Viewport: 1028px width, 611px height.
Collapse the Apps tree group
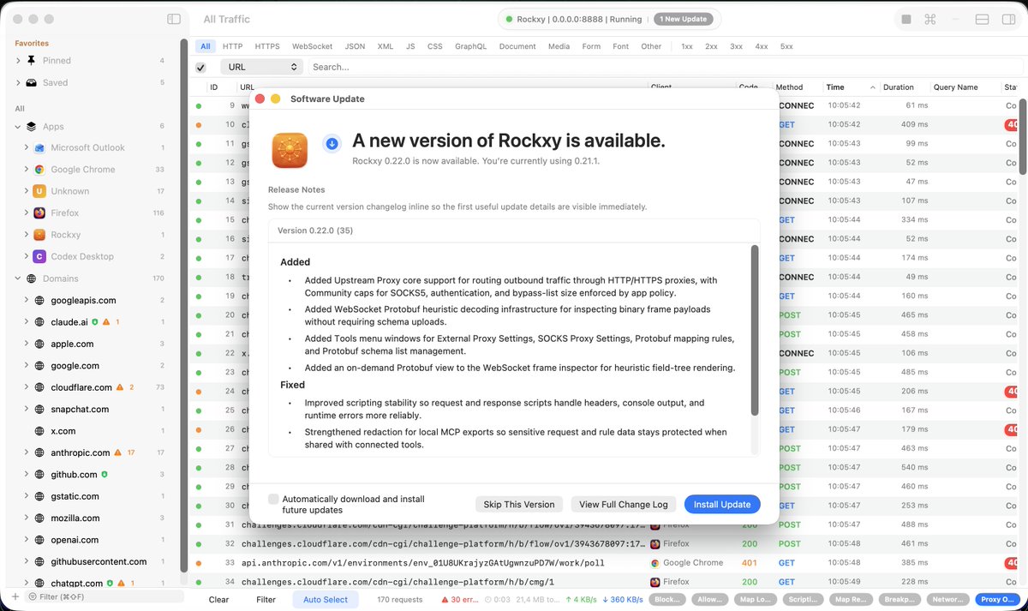coord(18,126)
